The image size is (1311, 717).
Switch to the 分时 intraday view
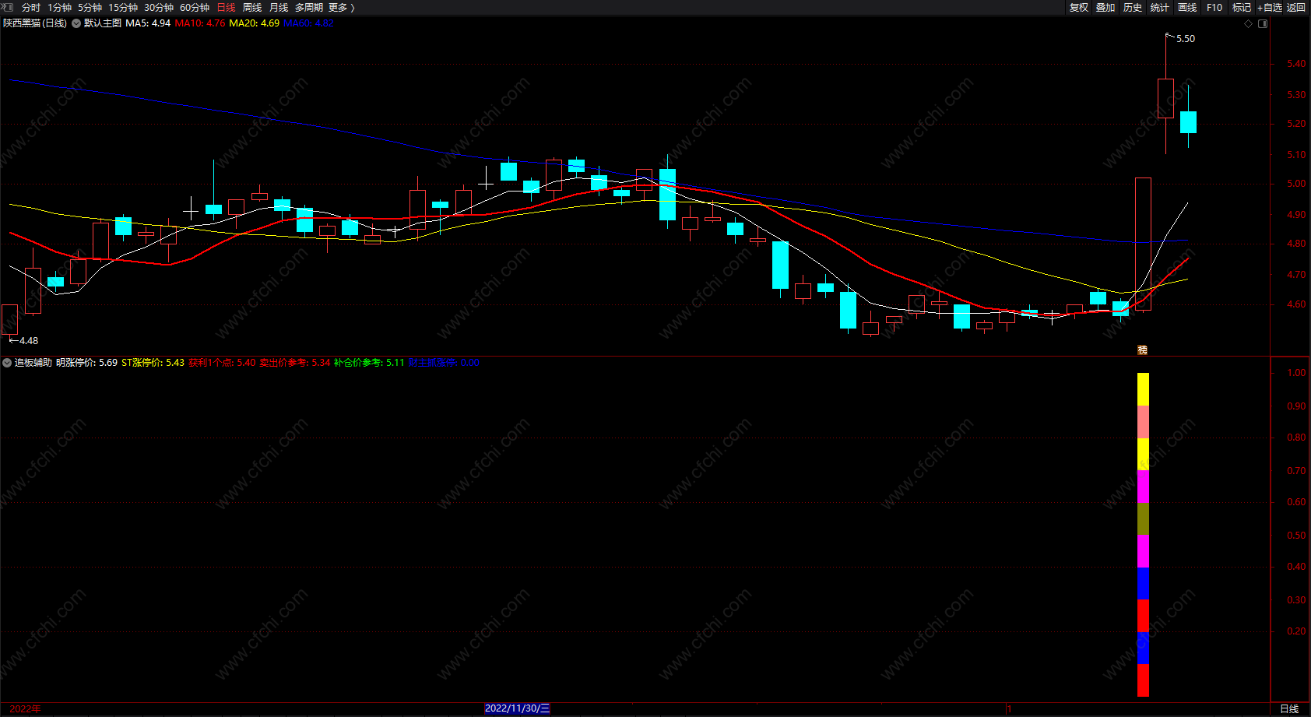coord(31,7)
